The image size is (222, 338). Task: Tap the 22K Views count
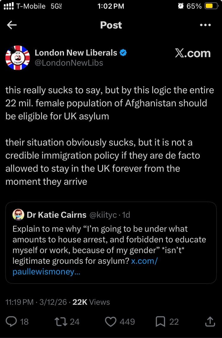(91, 302)
